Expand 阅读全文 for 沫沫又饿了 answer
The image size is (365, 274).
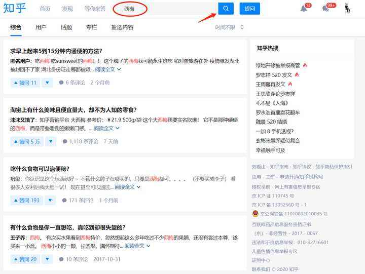pos(106,128)
